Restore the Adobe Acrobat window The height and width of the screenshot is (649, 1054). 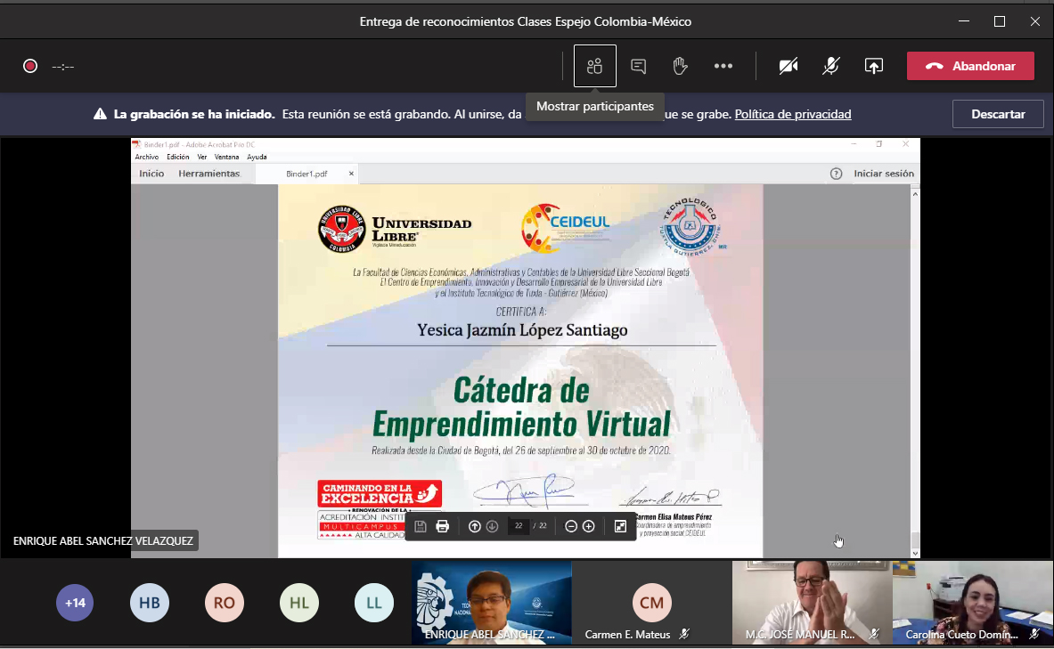(x=879, y=144)
